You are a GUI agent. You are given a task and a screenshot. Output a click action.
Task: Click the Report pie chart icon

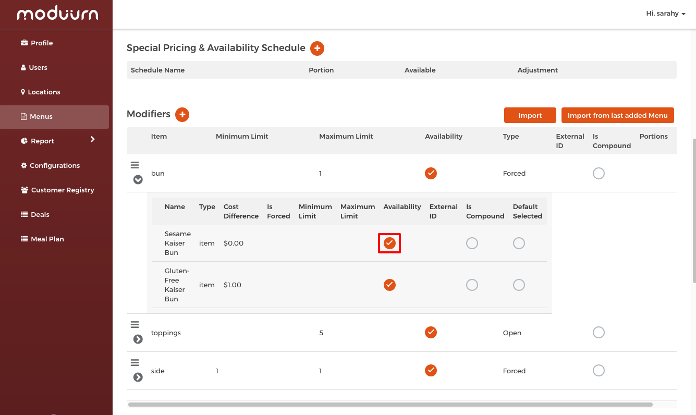pyautogui.click(x=24, y=141)
